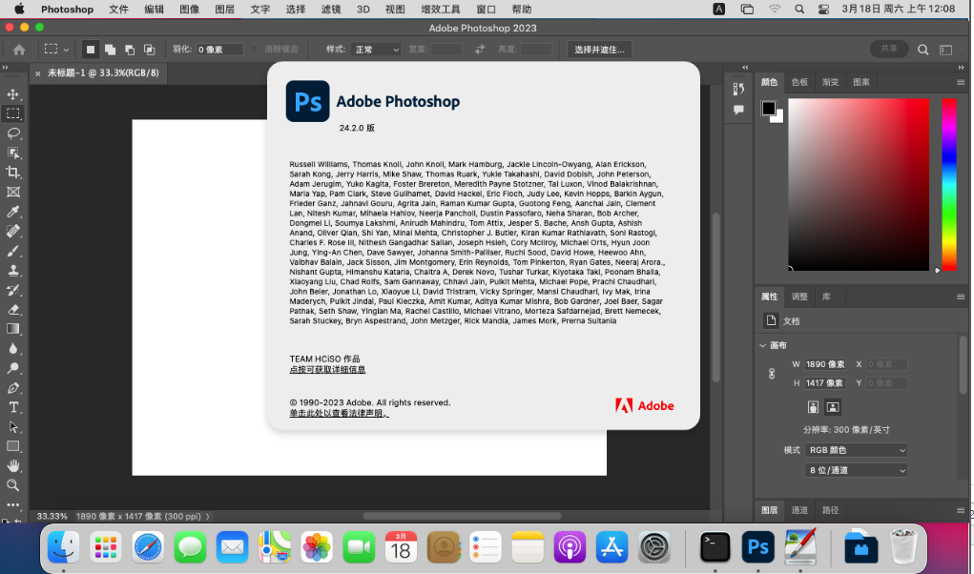Select the History Brush tool
The width and height of the screenshot is (974, 574).
point(13,291)
